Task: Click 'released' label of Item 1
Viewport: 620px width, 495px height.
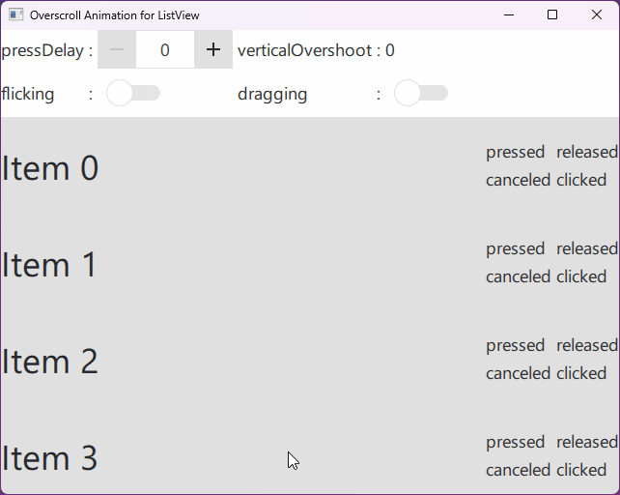Action: click(586, 248)
